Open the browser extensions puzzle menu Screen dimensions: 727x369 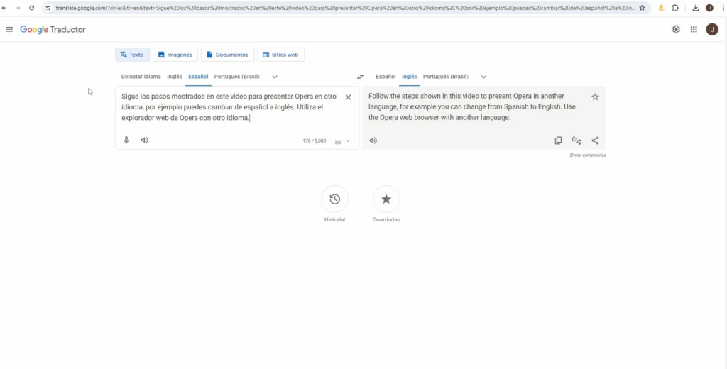(x=676, y=8)
